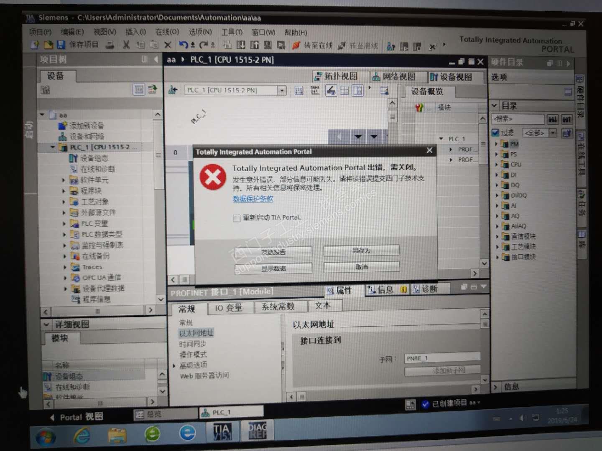Expand the 程序块 tree node
The width and height of the screenshot is (602, 451).
click(64, 191)
